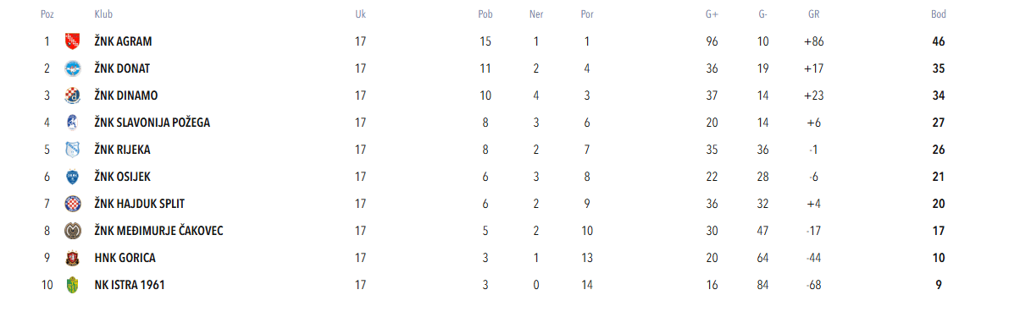Click the ŽNK Donat club crest
Image resolution: width=1009 pixels, height=317 pixels.
coord(72,68)
